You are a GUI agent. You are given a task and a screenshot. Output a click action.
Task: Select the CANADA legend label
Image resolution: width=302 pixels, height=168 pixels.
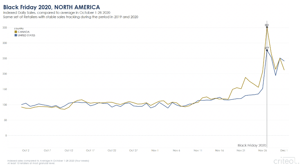[24, 32]
